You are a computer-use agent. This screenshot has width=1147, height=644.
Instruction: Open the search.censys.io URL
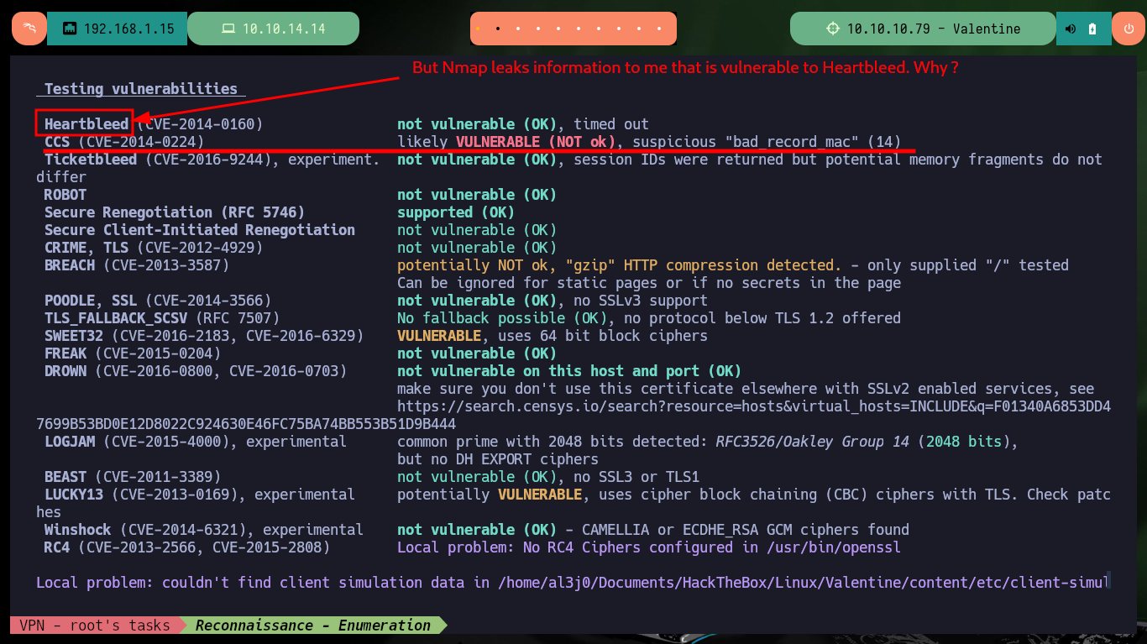tap(754, 406)
